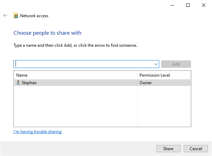Click the Permission Level cell showing Owner
This screenshot has height=156, width=212.
tap(146, 82)
